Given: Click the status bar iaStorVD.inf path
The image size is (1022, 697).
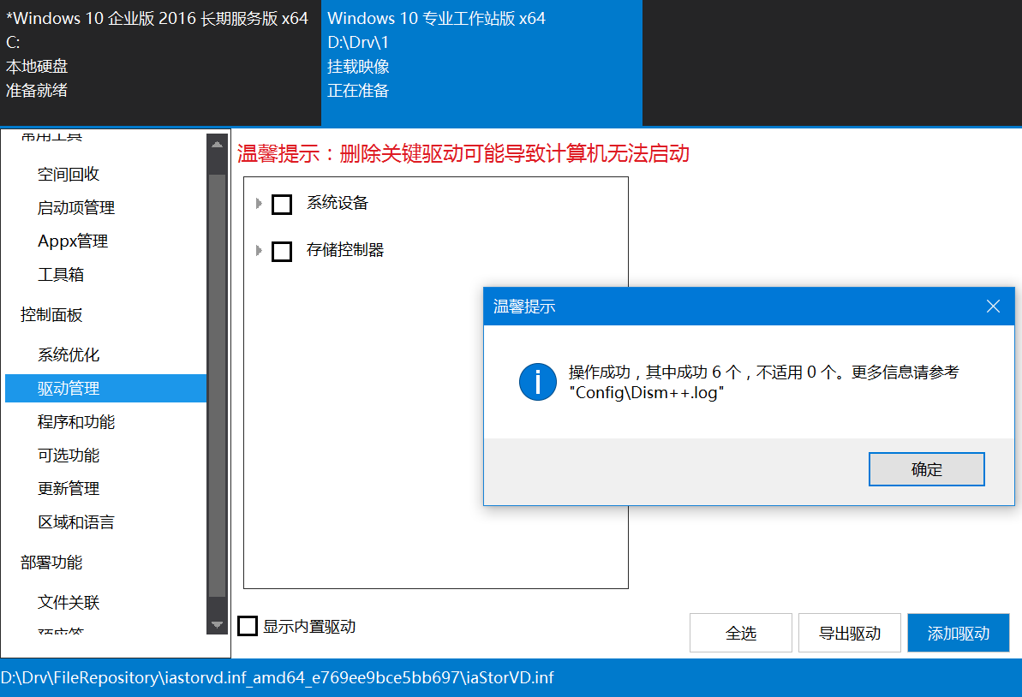Looking at the screenshot, I should click(277, 677).
